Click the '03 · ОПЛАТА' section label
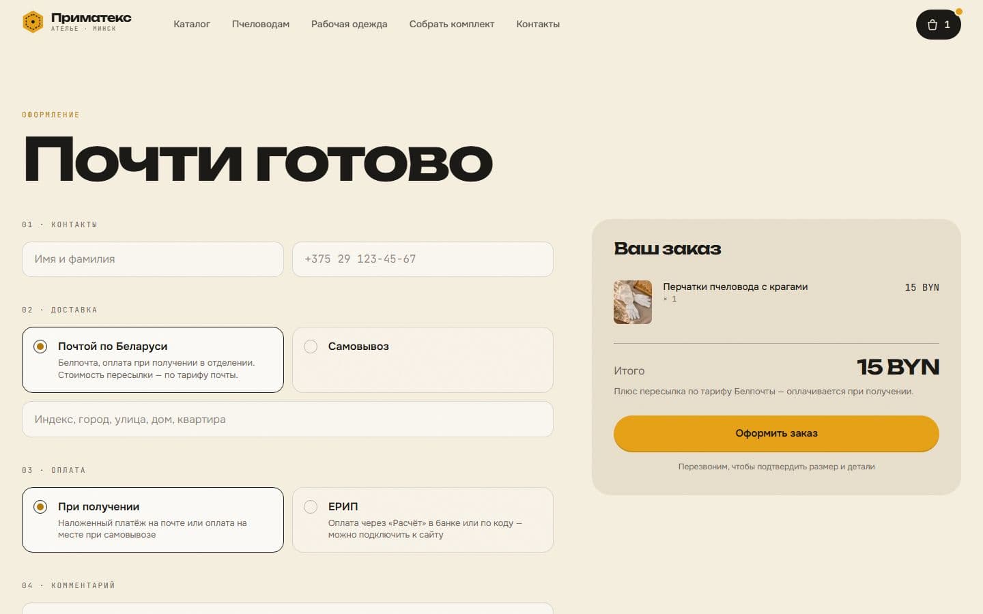983x614 pixels. (x=54, y=470)
